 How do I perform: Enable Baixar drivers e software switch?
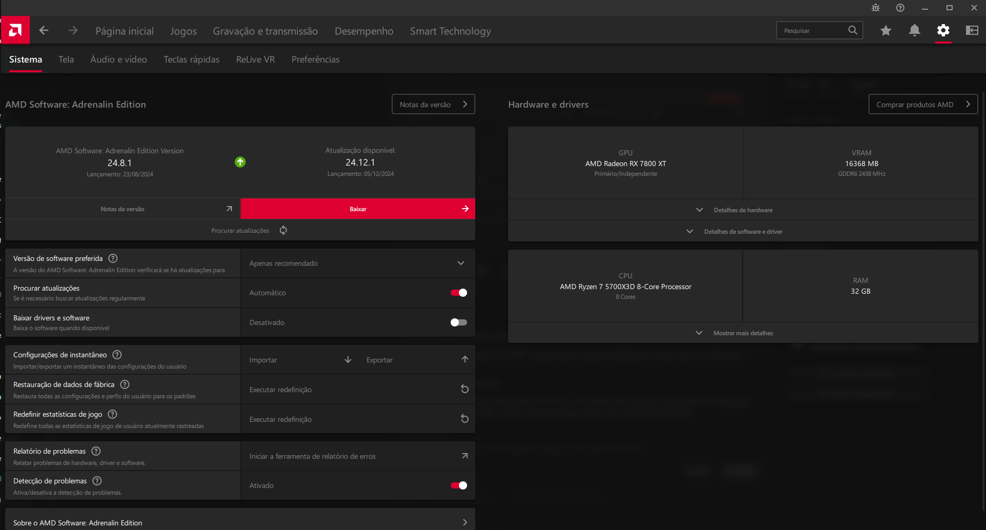[x=459, y=322]
